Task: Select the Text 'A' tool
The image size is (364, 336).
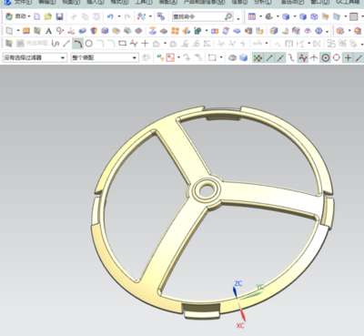Action: click(x=48, y=31)
